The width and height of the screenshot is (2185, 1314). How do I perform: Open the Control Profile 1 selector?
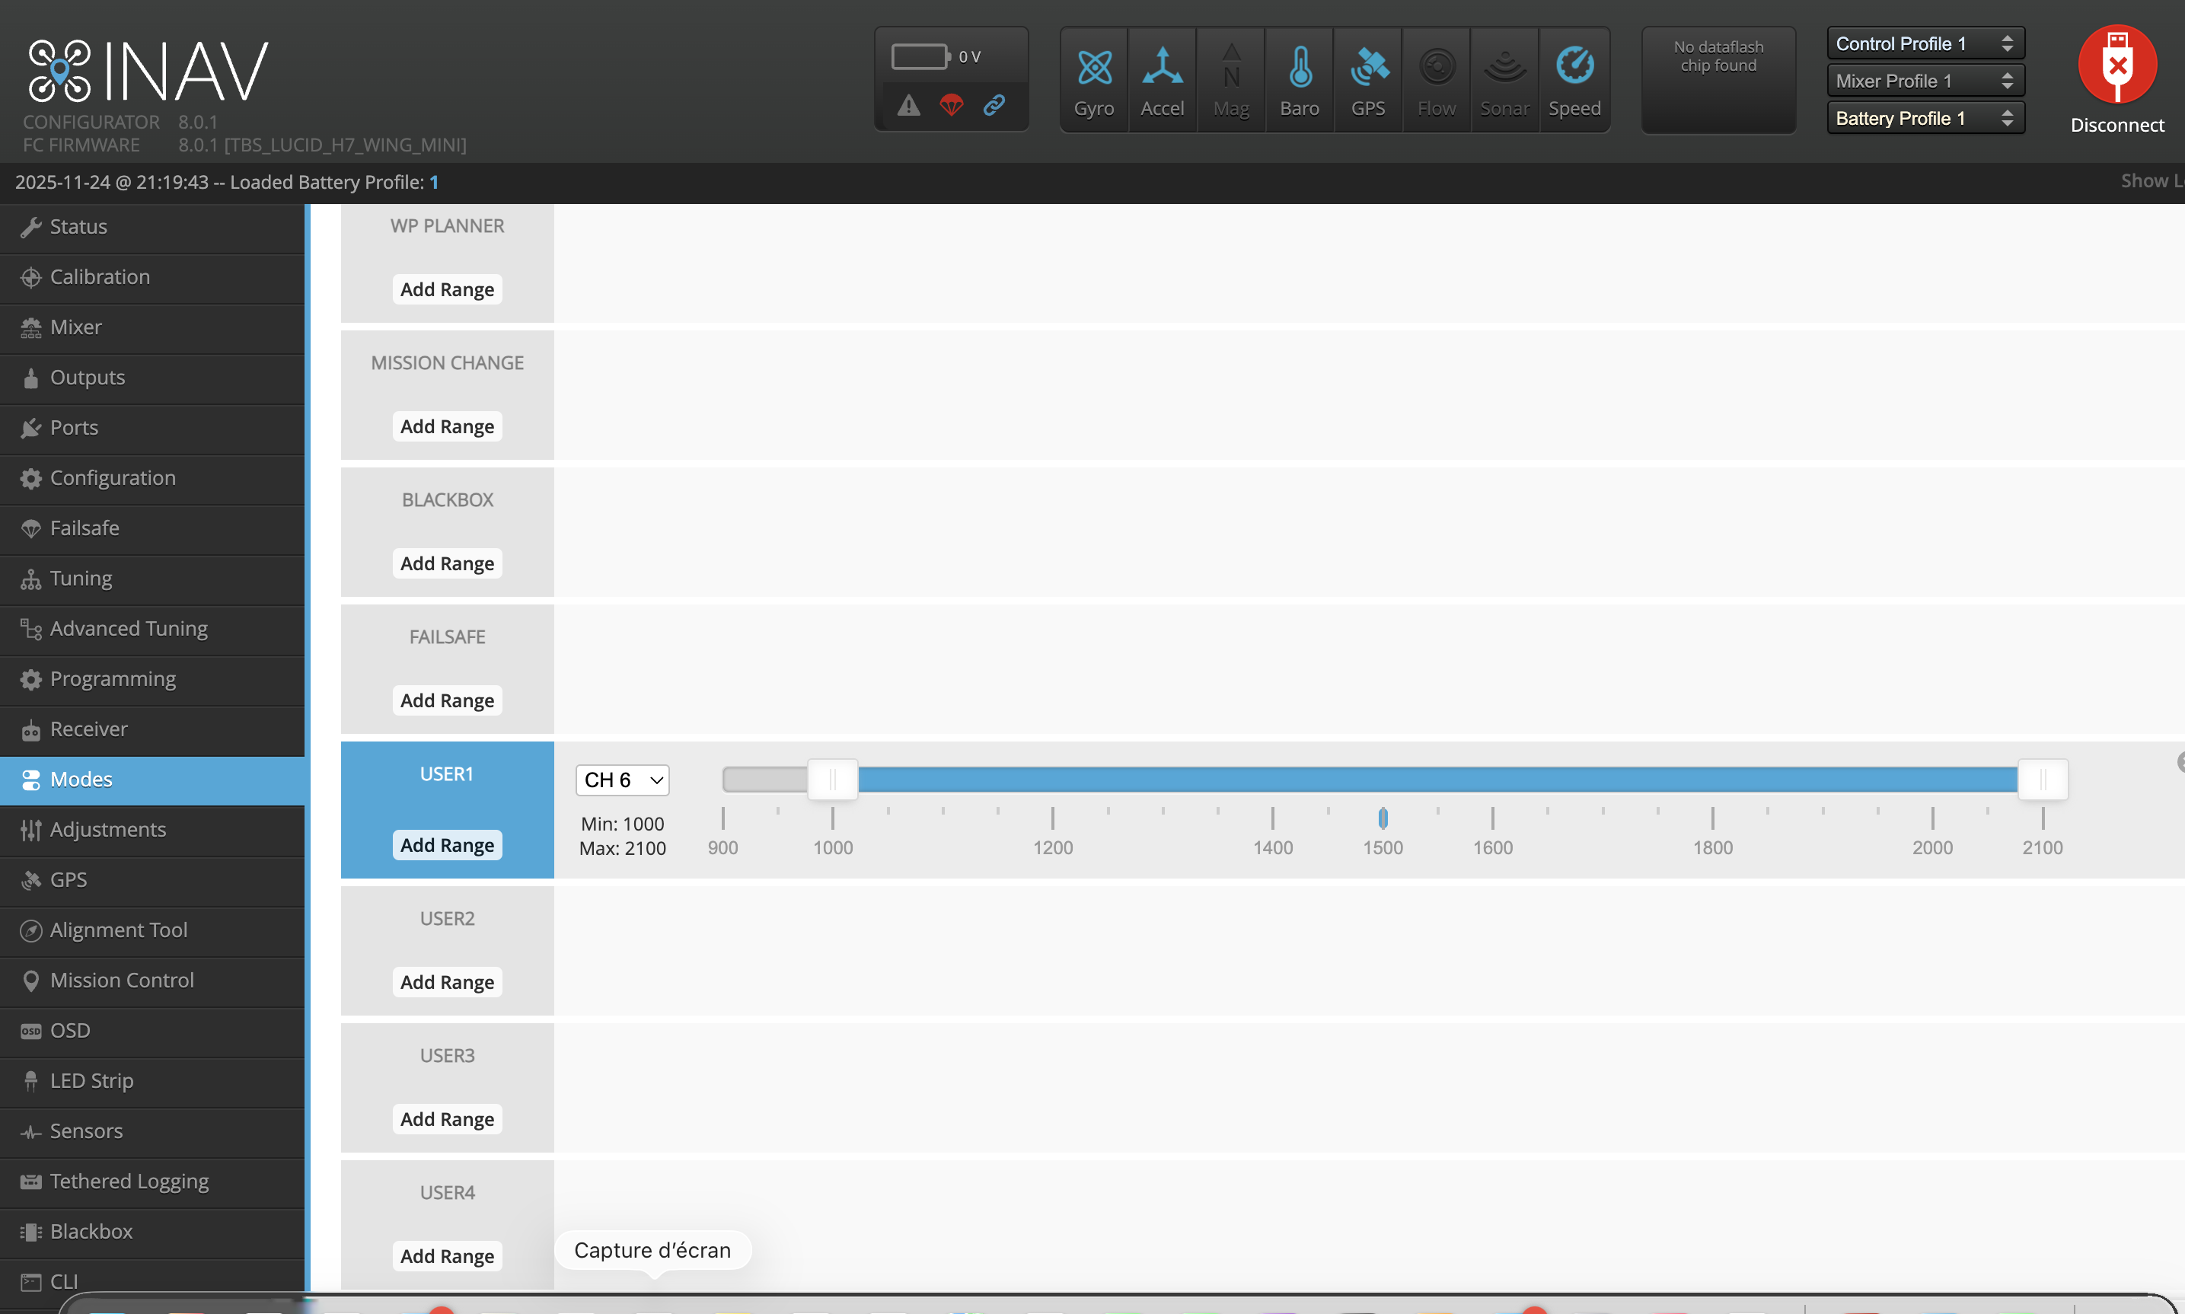(1925, 43)
